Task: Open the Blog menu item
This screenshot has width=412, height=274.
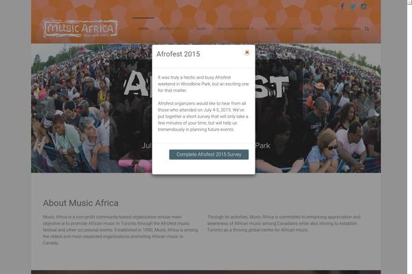Action: (317, 28)
